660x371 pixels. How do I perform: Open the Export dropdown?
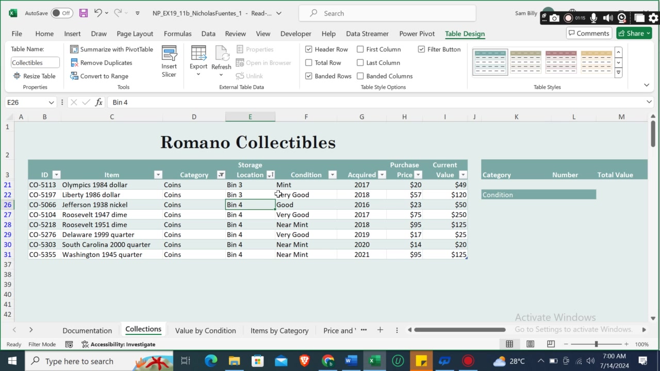click(199, 62)
